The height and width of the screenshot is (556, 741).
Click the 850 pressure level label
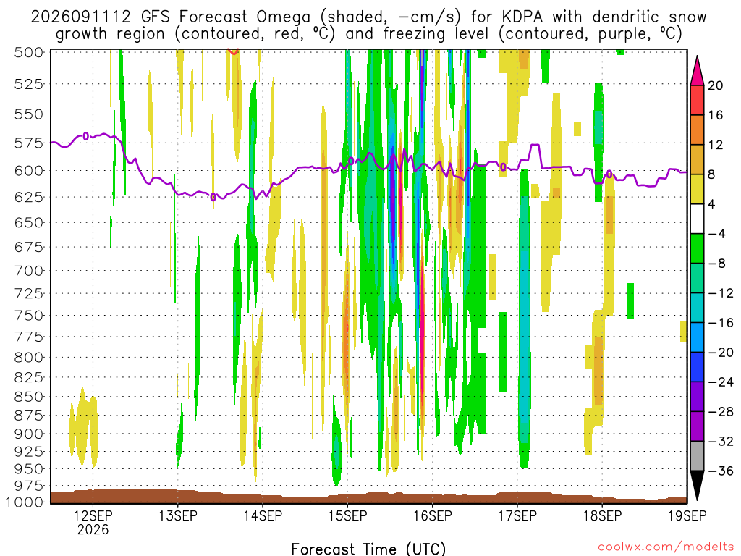(x=29, y=397)
